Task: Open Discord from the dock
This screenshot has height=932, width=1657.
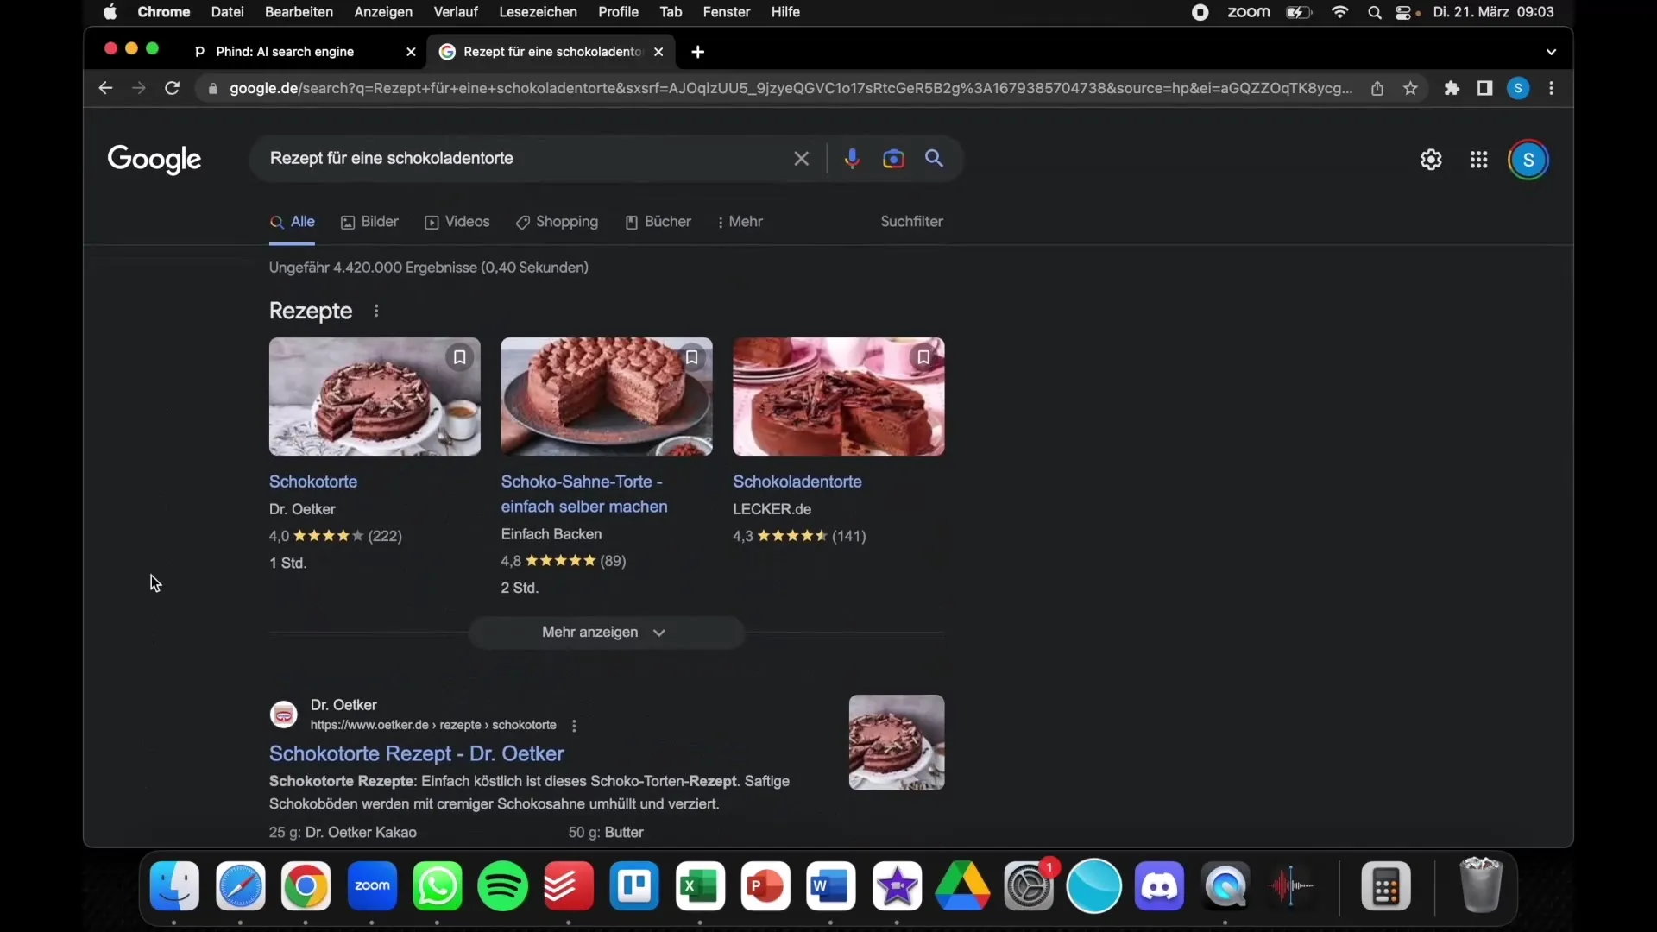Action: pyautogui.click(x=1159, y=886)
